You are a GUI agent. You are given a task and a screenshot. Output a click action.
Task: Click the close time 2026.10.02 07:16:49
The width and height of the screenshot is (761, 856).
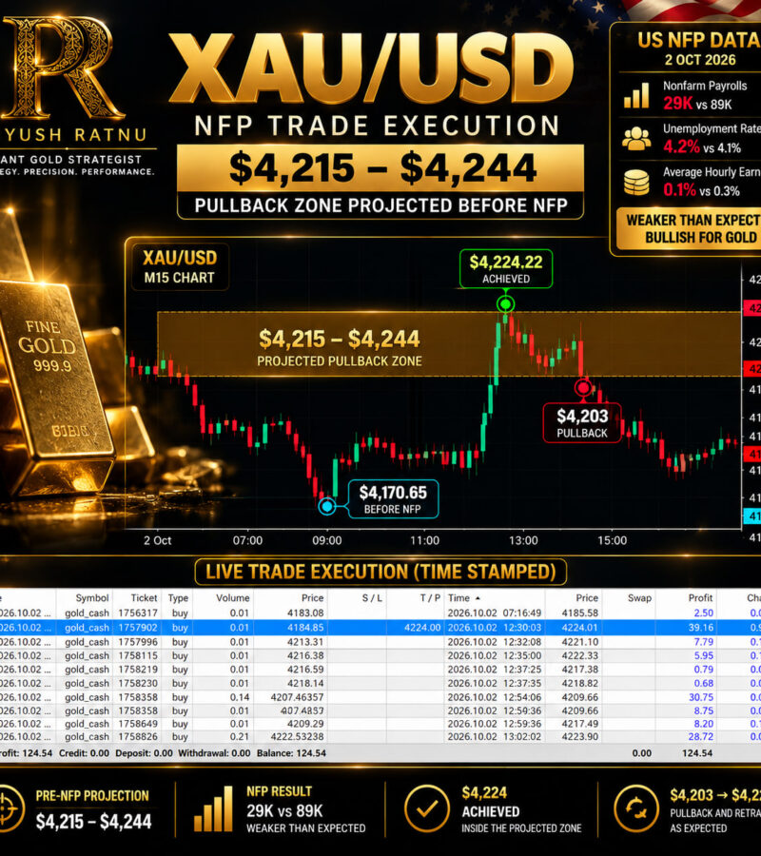click(494, 613)
